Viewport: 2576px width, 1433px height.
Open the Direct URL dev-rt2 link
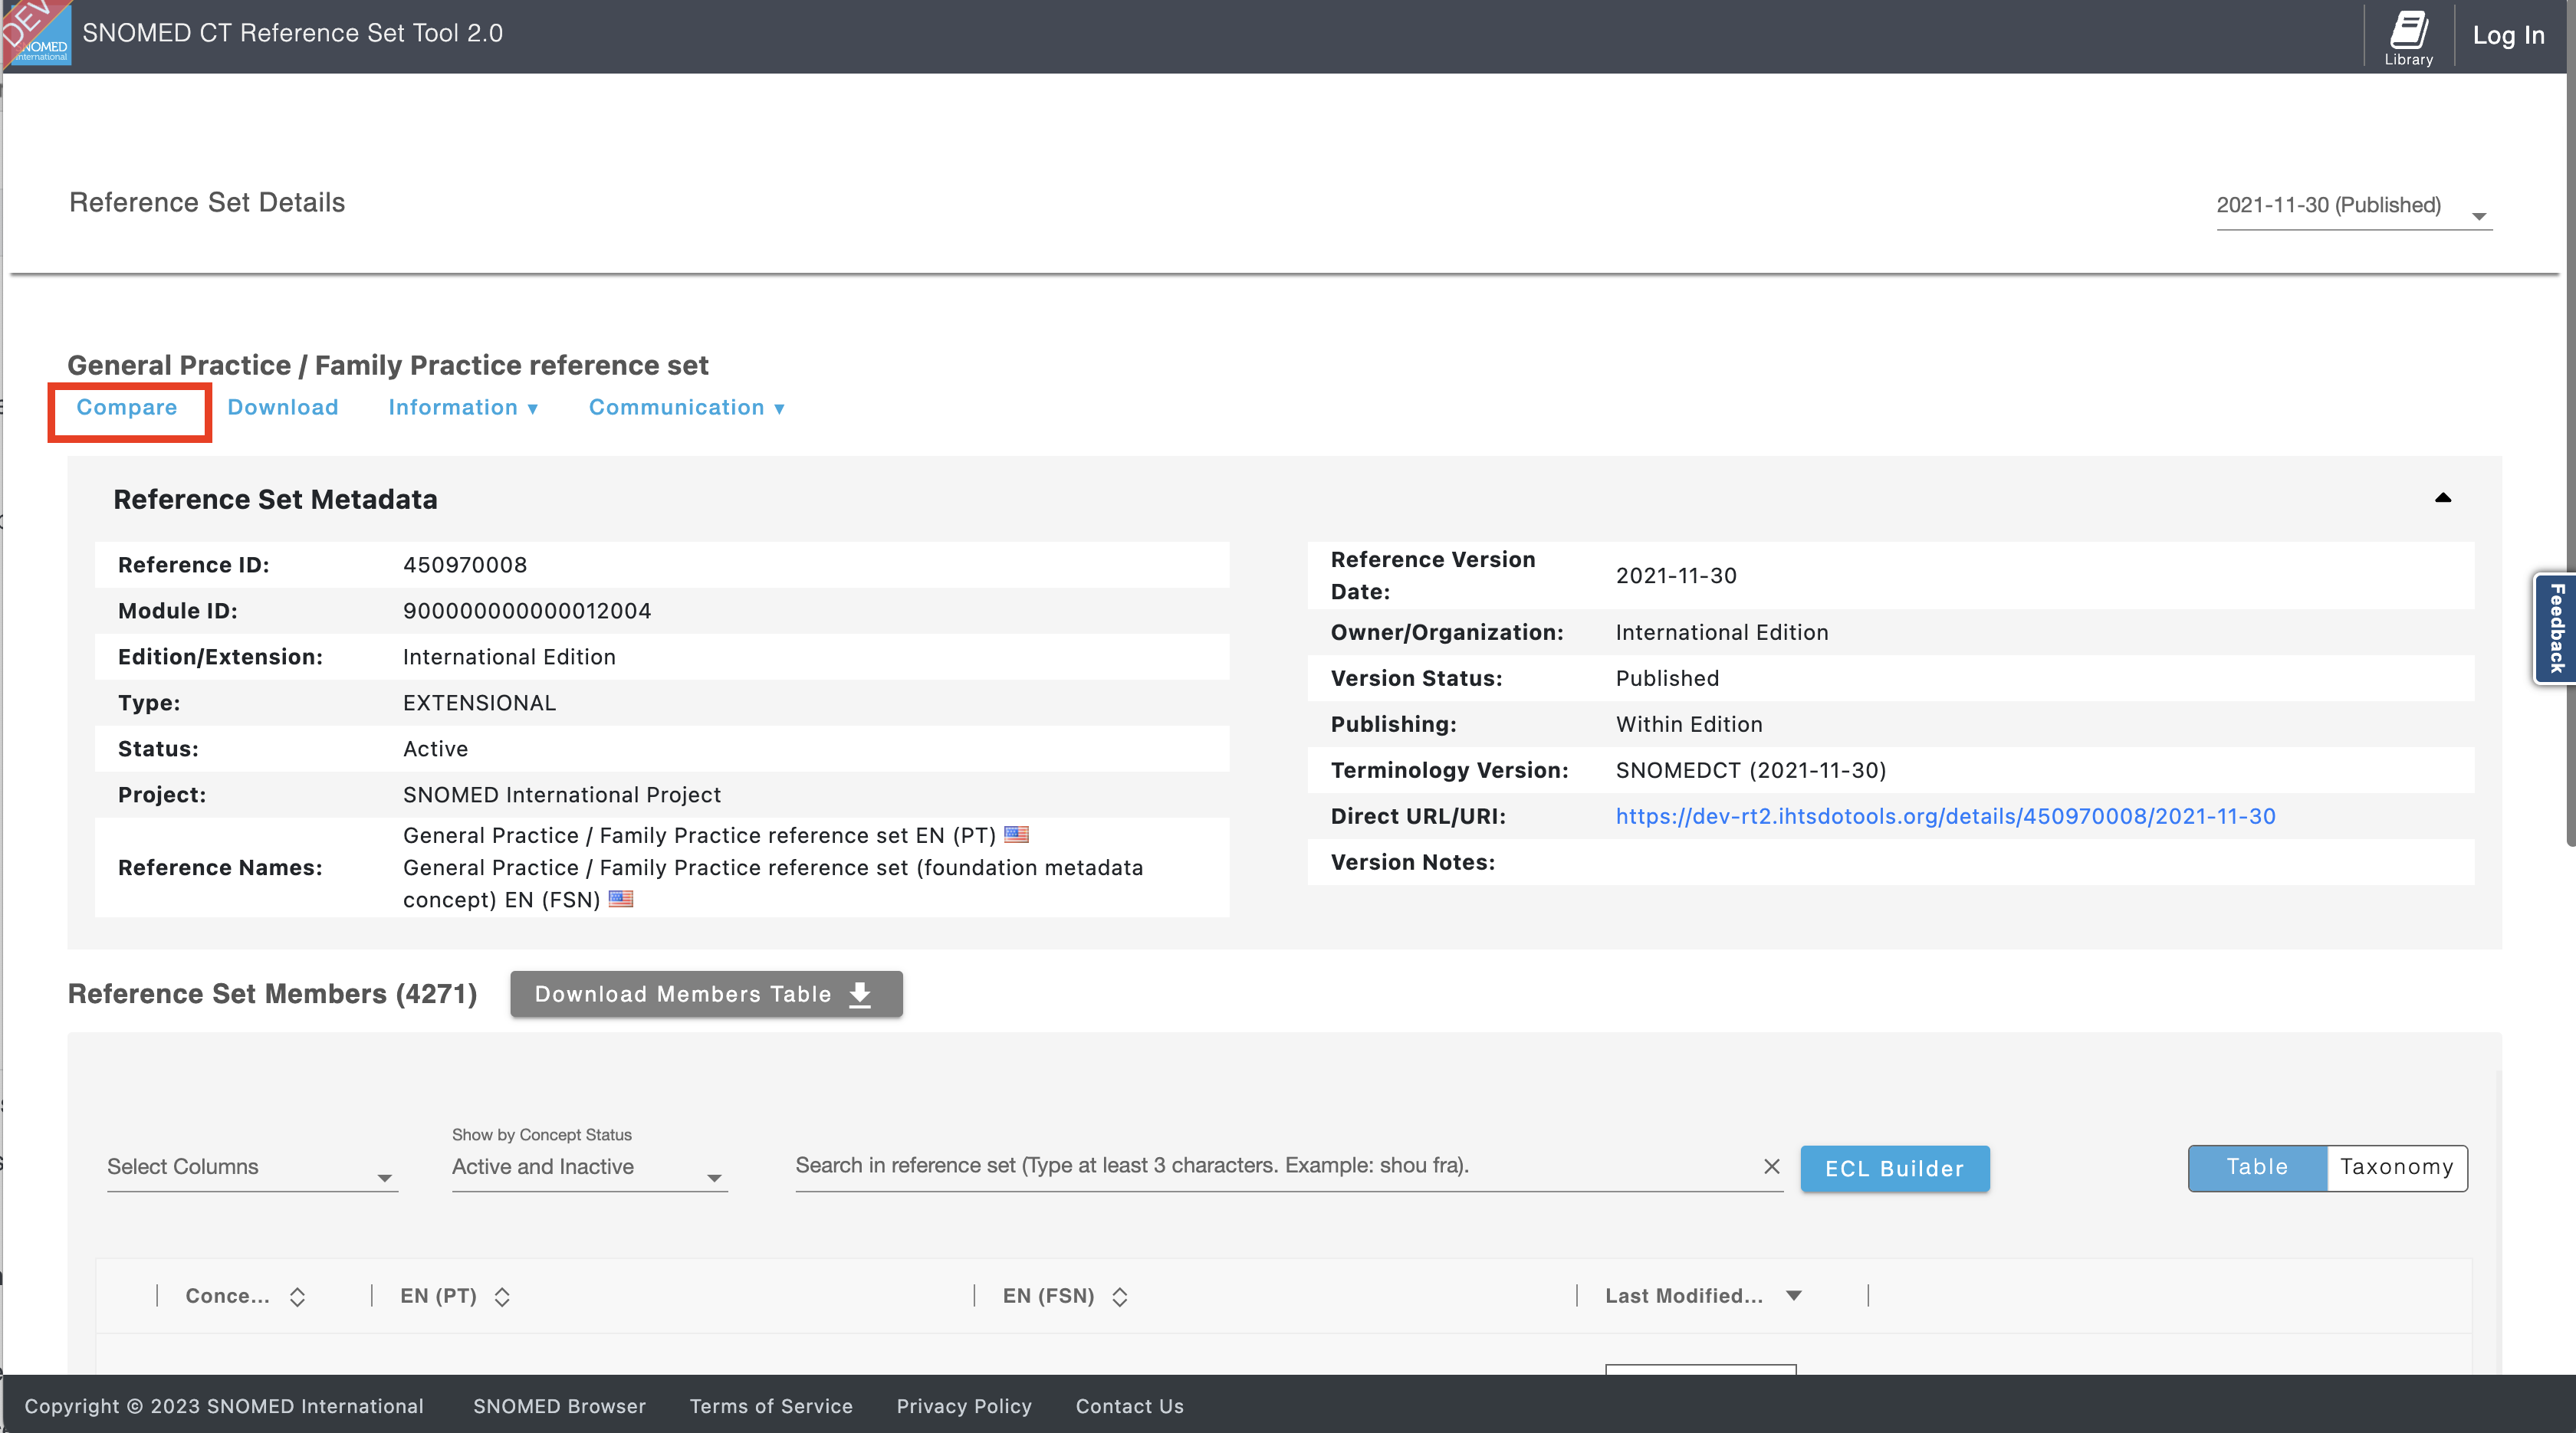pos(1945,816)
